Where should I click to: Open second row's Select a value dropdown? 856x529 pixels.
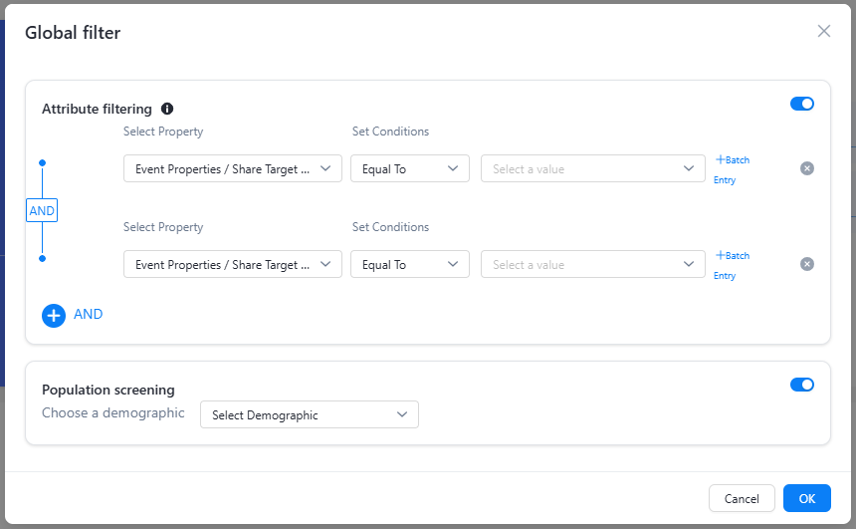(592, 265)
